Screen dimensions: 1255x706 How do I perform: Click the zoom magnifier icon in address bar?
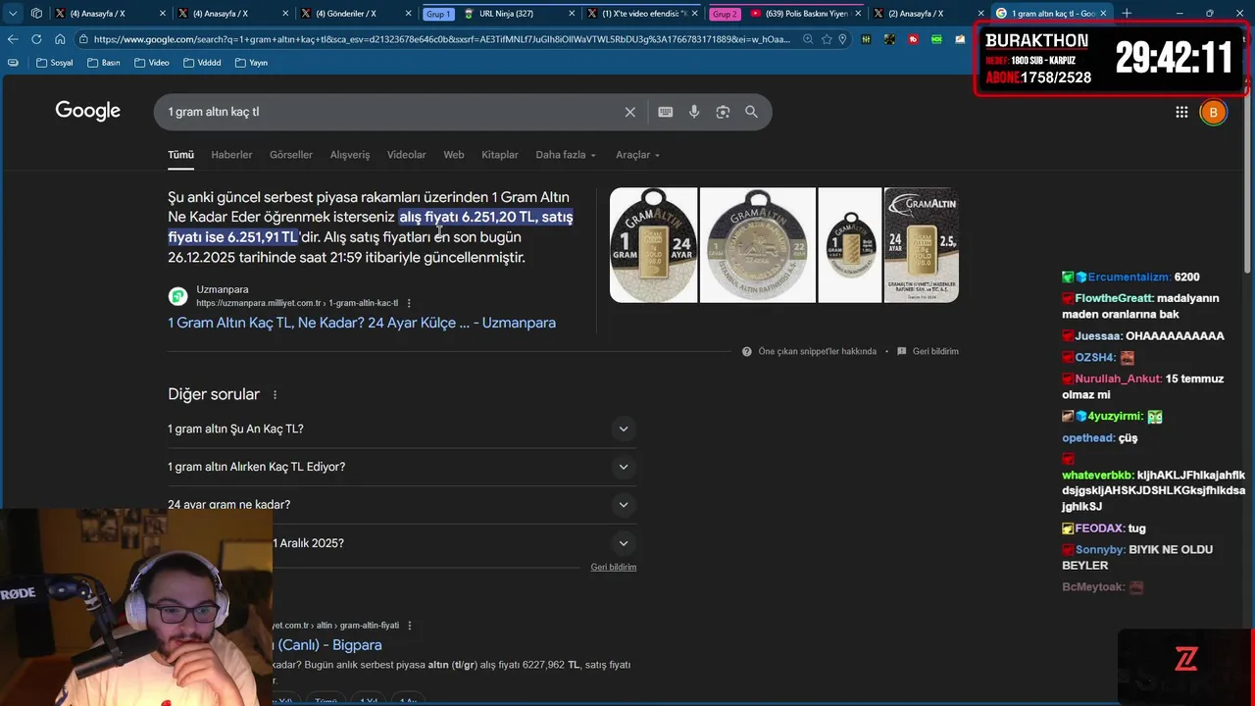tap(808, 39)
